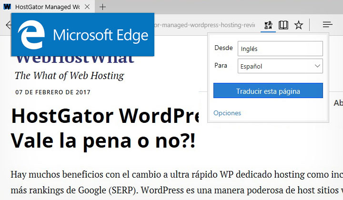
Task: Click the back arrow navigation button
Action: [8, 25]
